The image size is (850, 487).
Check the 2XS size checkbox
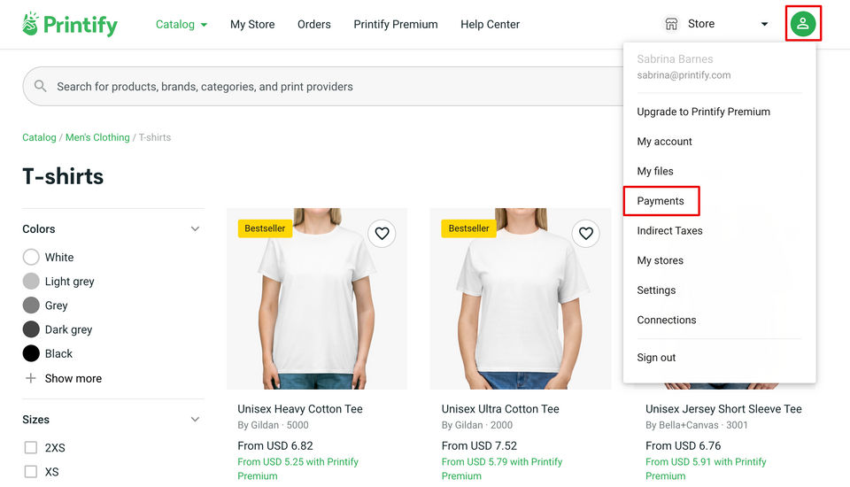coord(31,447)
